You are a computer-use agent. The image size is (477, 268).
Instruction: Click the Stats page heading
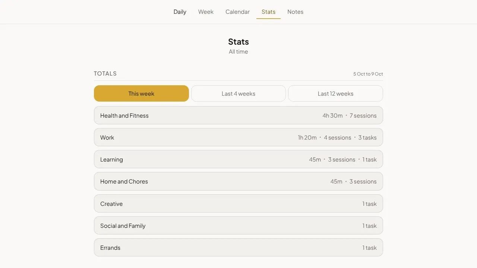pyautogui.click(x=238, y=42)
